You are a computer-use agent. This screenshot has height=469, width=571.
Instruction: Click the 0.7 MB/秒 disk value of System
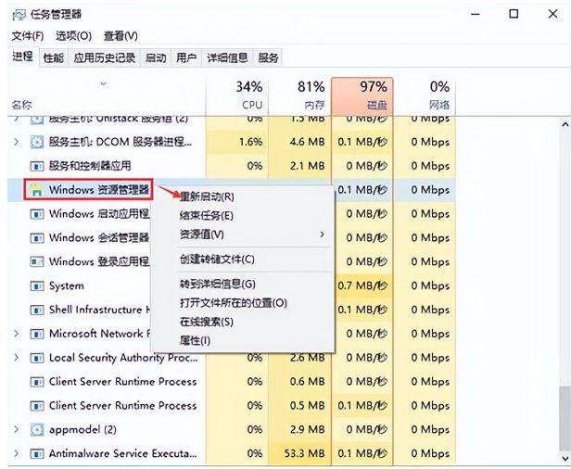(362, 285)
